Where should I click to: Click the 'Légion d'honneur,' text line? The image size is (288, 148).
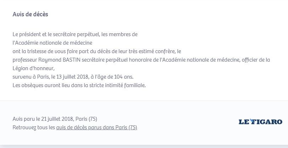coord(34,69)
